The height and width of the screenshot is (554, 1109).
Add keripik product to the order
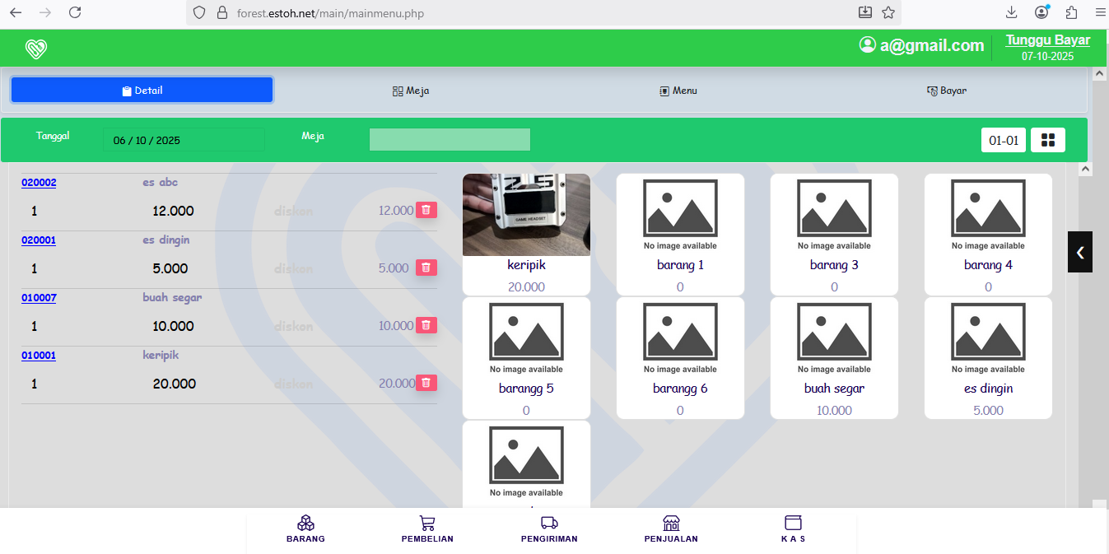[526, 235]
